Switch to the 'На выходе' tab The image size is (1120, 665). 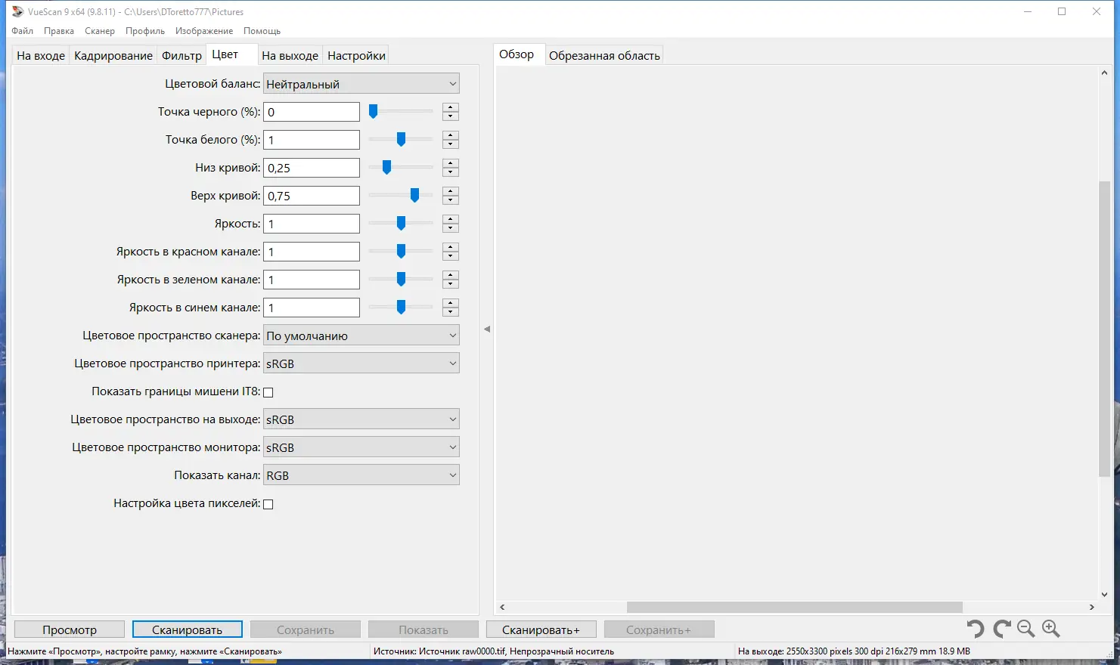click(290, 55)
